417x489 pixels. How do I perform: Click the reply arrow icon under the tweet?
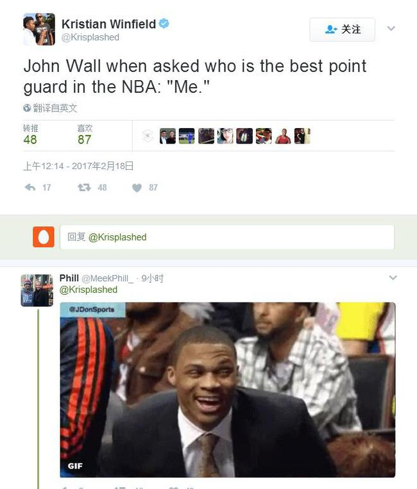click(30, 187)
